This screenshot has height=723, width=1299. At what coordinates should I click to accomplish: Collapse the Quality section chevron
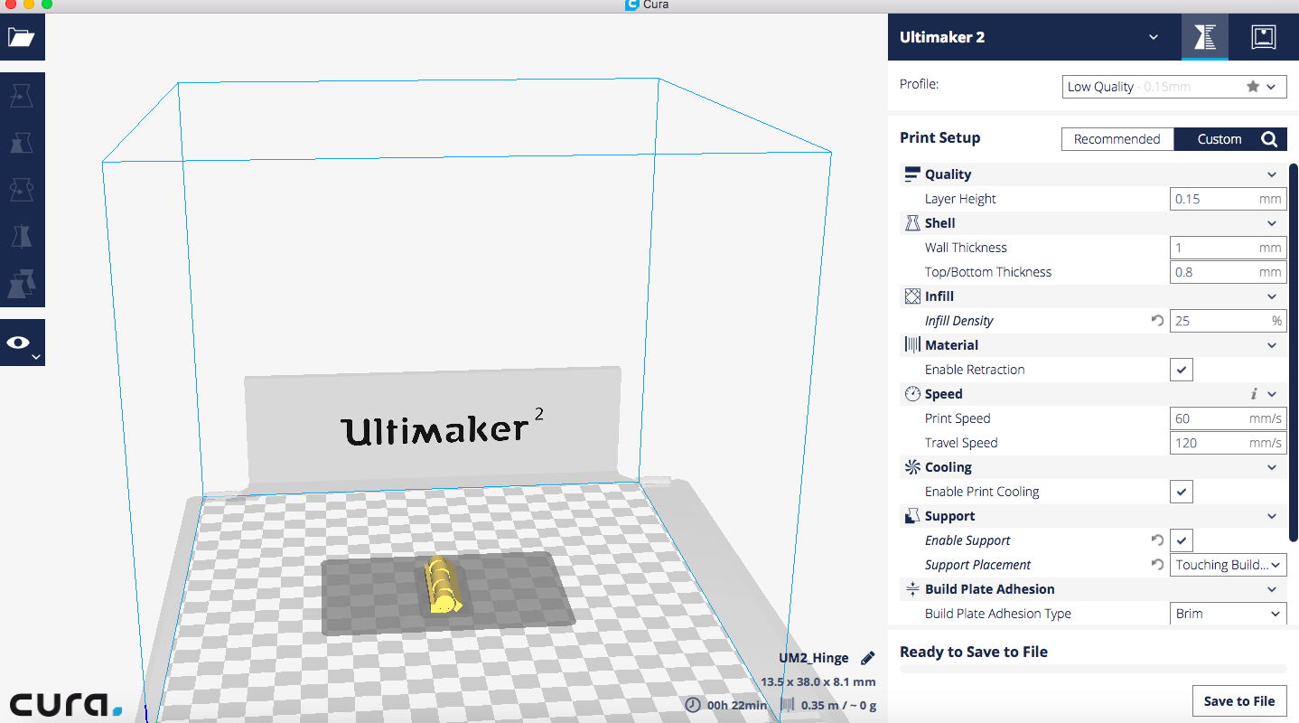(1272, 174)
